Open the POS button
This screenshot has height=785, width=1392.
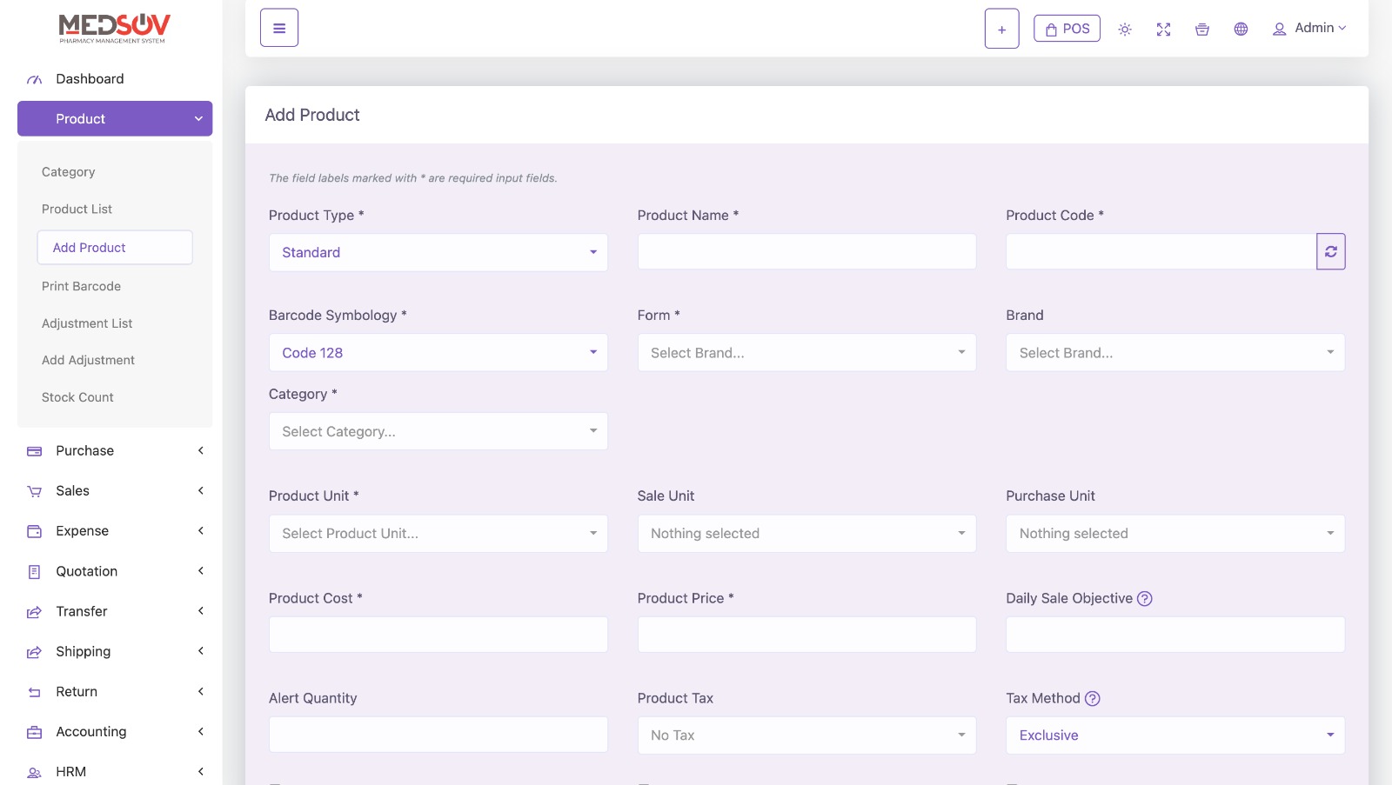pyautogui.click(x=1067, y=29)
